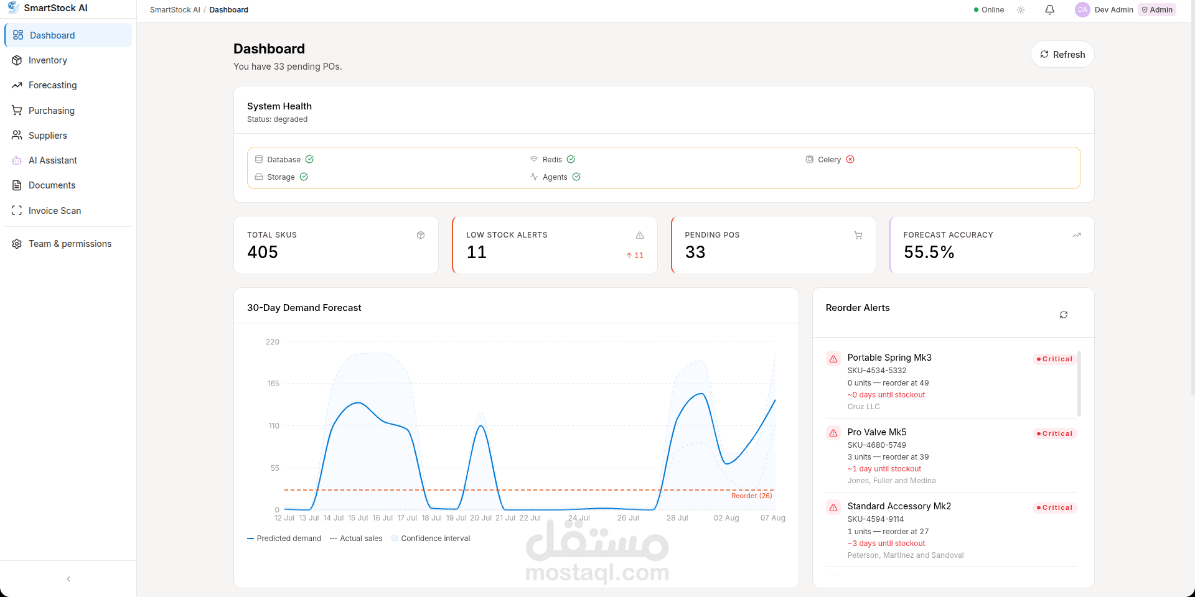
Task: Click the Celery failed status icon
Action: tap(850, 159)
